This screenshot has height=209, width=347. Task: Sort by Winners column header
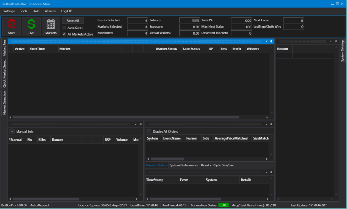(x=256, y=49)
